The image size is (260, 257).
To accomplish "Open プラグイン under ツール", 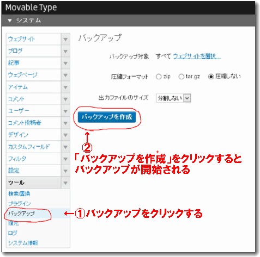I will click(x=19, y=204).
